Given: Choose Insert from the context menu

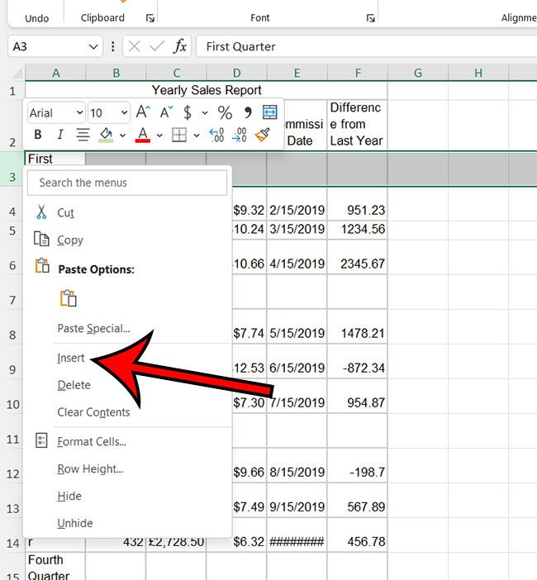Looking at the screenshot, I should click(x=71, y=358).
